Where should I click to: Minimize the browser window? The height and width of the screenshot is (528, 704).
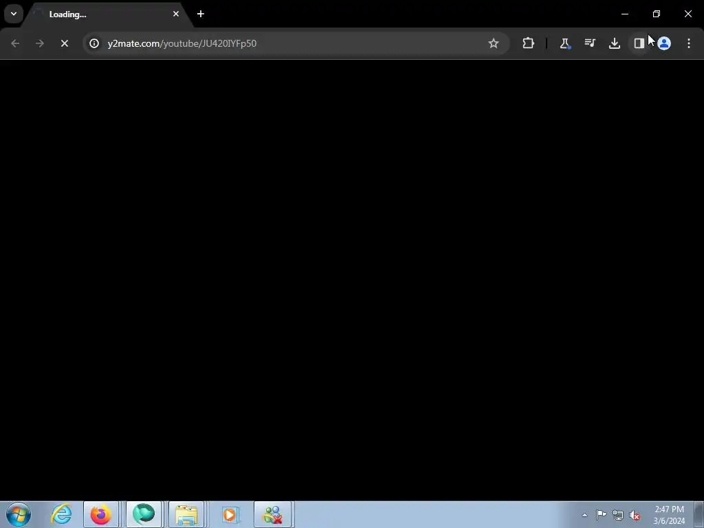pyautogui.click(x=625, y=14)
